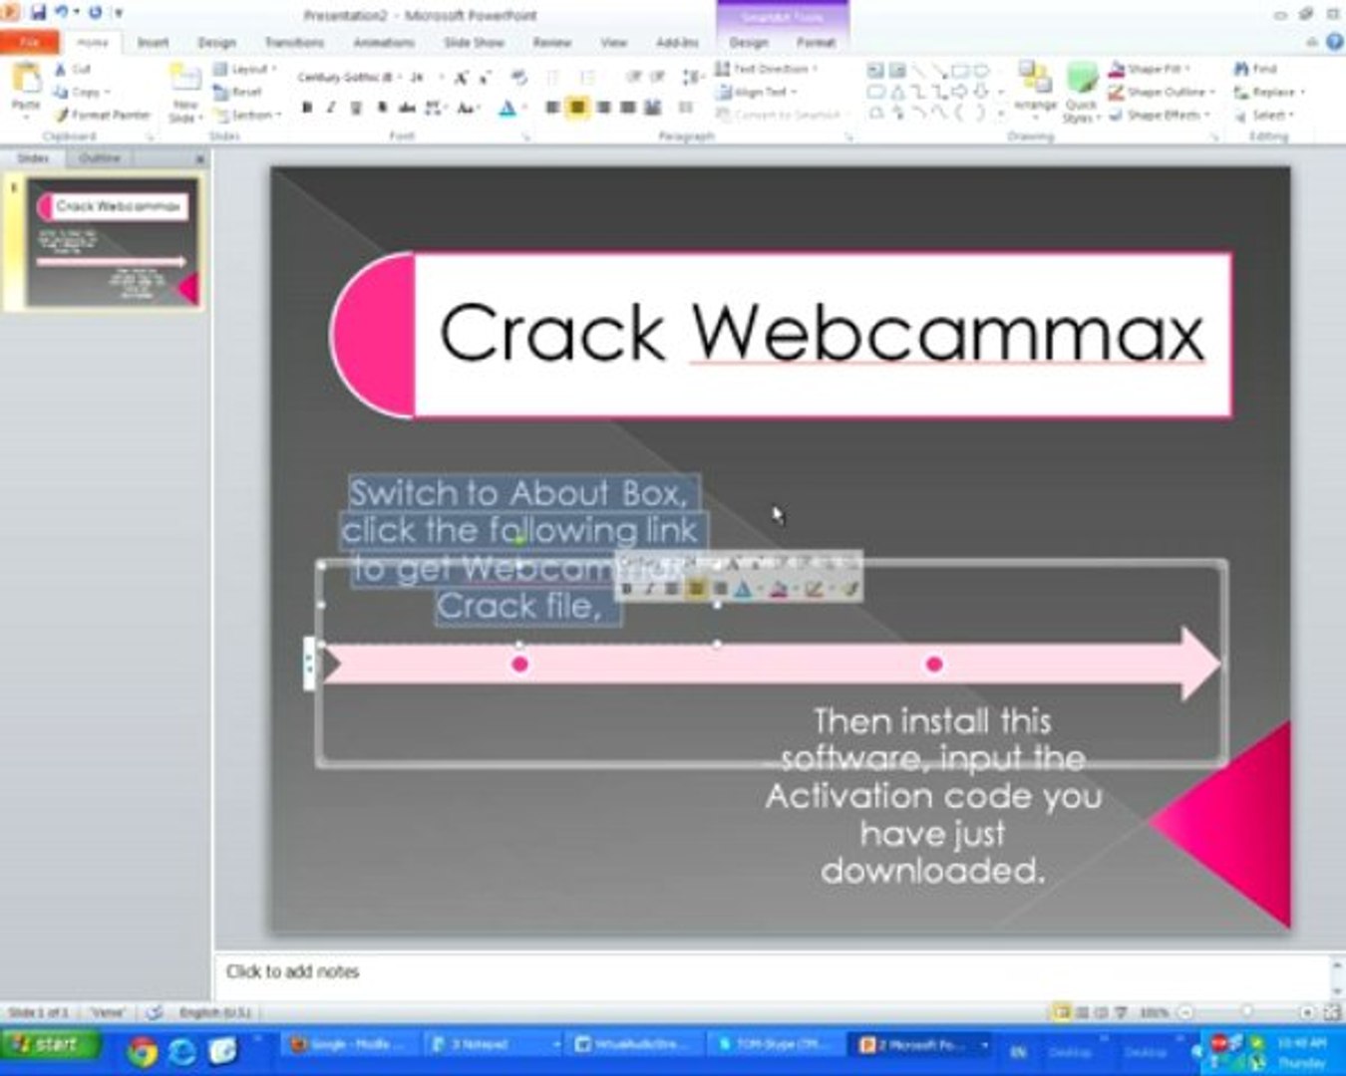
Task: Click the SmartArt text pane expander handle
Action: click(x=309, y=664)
